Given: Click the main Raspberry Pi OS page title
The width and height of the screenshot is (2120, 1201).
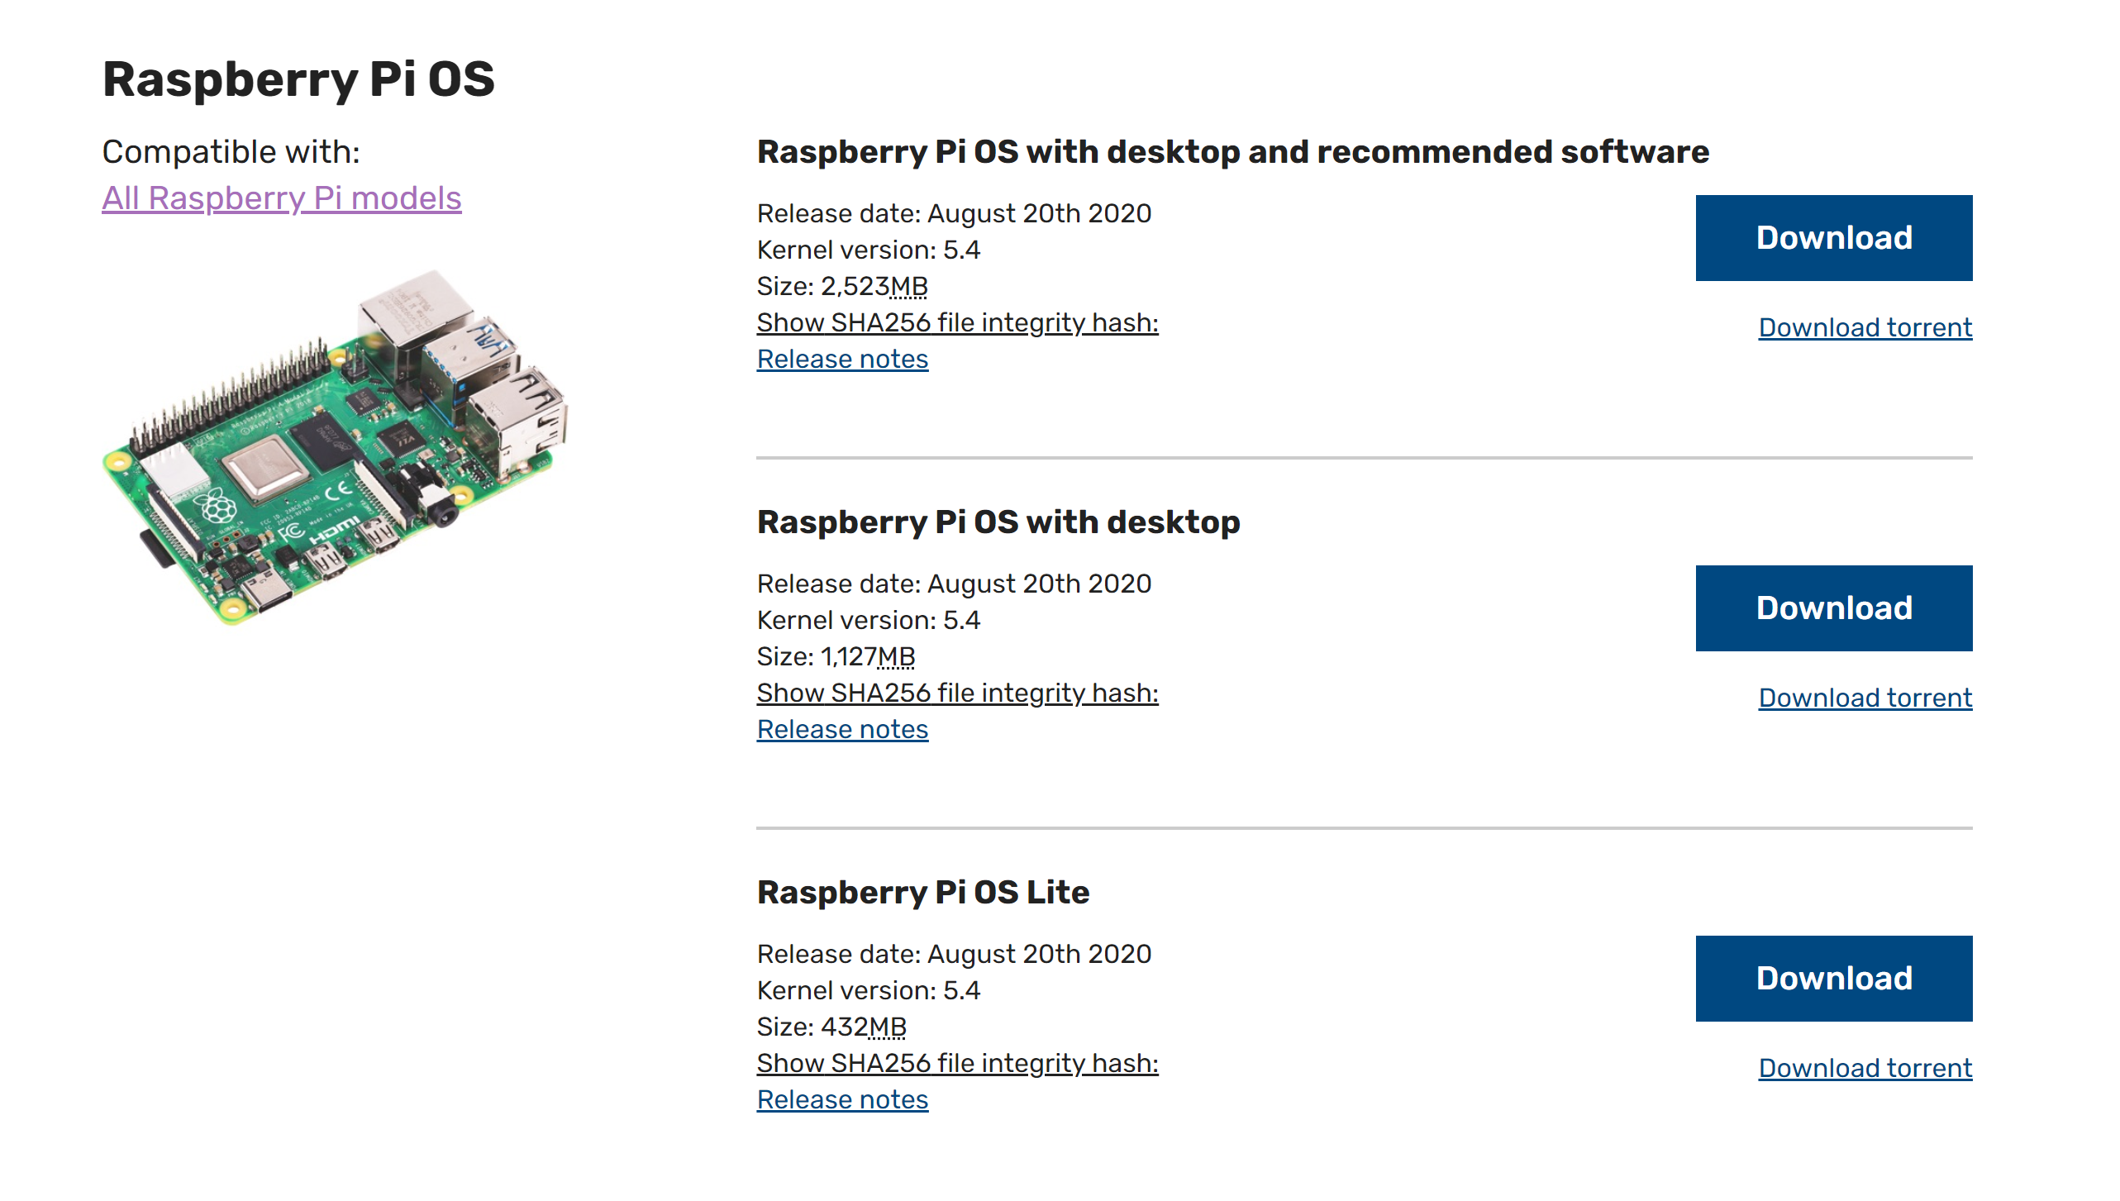Looking at the screenshot, I should pos(298,79).
